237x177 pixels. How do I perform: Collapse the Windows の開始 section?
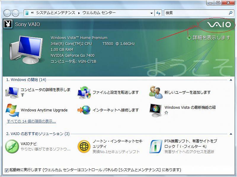pyautogui.click(x=231, y=80)
